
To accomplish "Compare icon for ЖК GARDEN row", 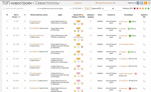I will point(144,29).
